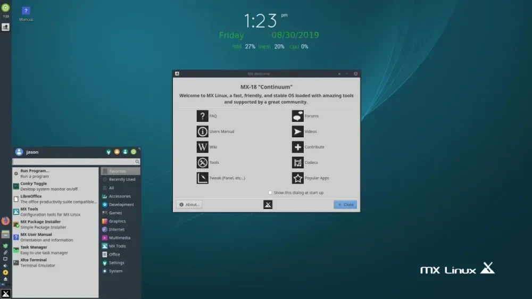
Task: Open the Popular Apps star icon
Action: point(297,178)
